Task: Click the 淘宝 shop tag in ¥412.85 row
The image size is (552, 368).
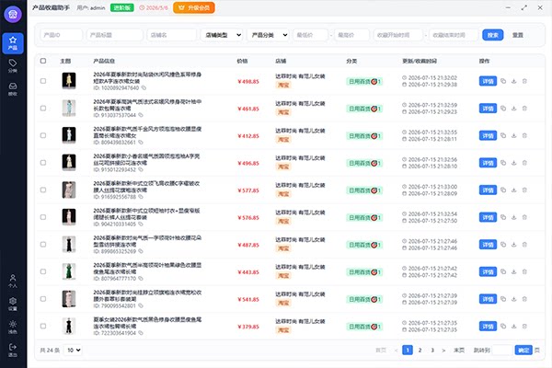Action: click(283, 140)
